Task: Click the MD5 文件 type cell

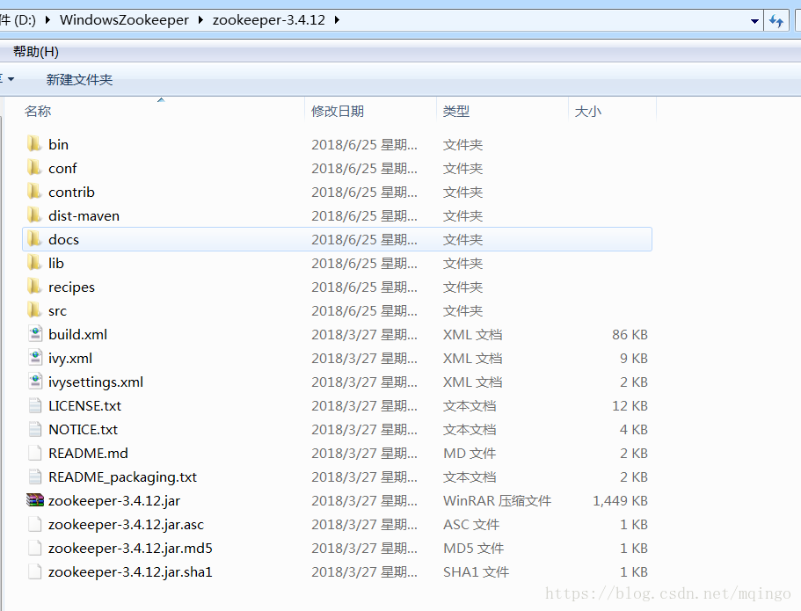Action: click(473, 549)
